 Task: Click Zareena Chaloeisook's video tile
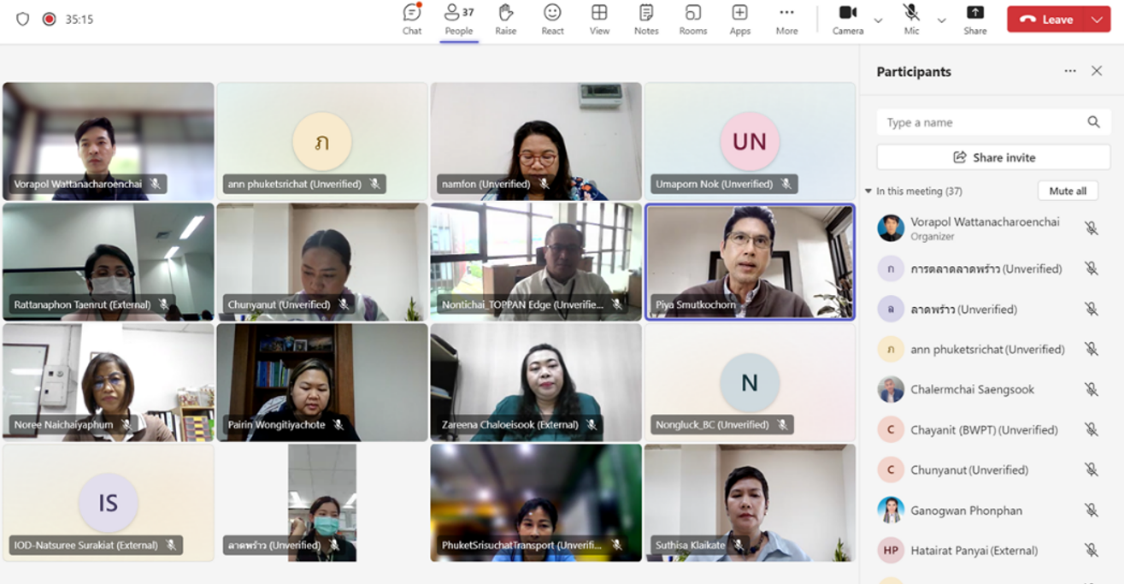pyautogui.click(x=536, y=382)
